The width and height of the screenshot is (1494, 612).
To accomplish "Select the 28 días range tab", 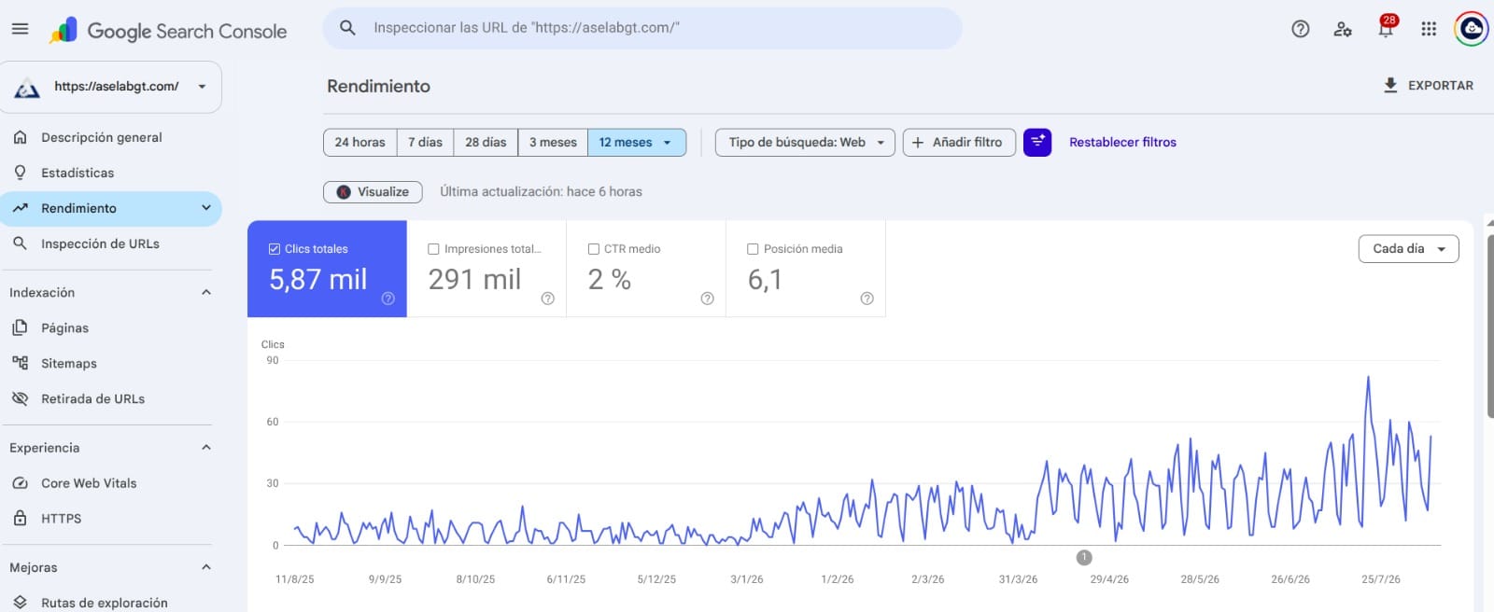I will click(486, 142).
